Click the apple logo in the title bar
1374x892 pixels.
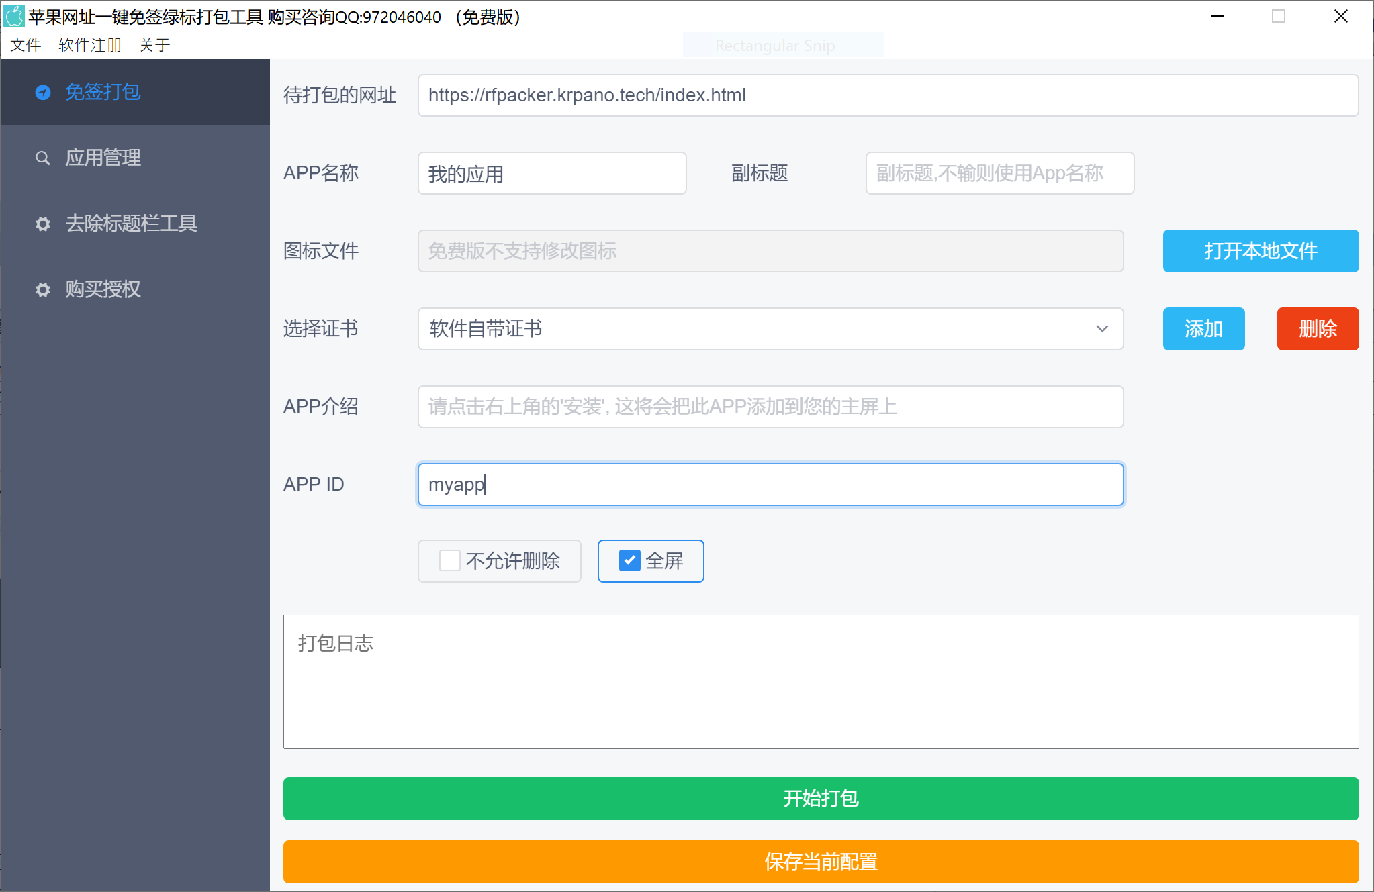(14, 15)
